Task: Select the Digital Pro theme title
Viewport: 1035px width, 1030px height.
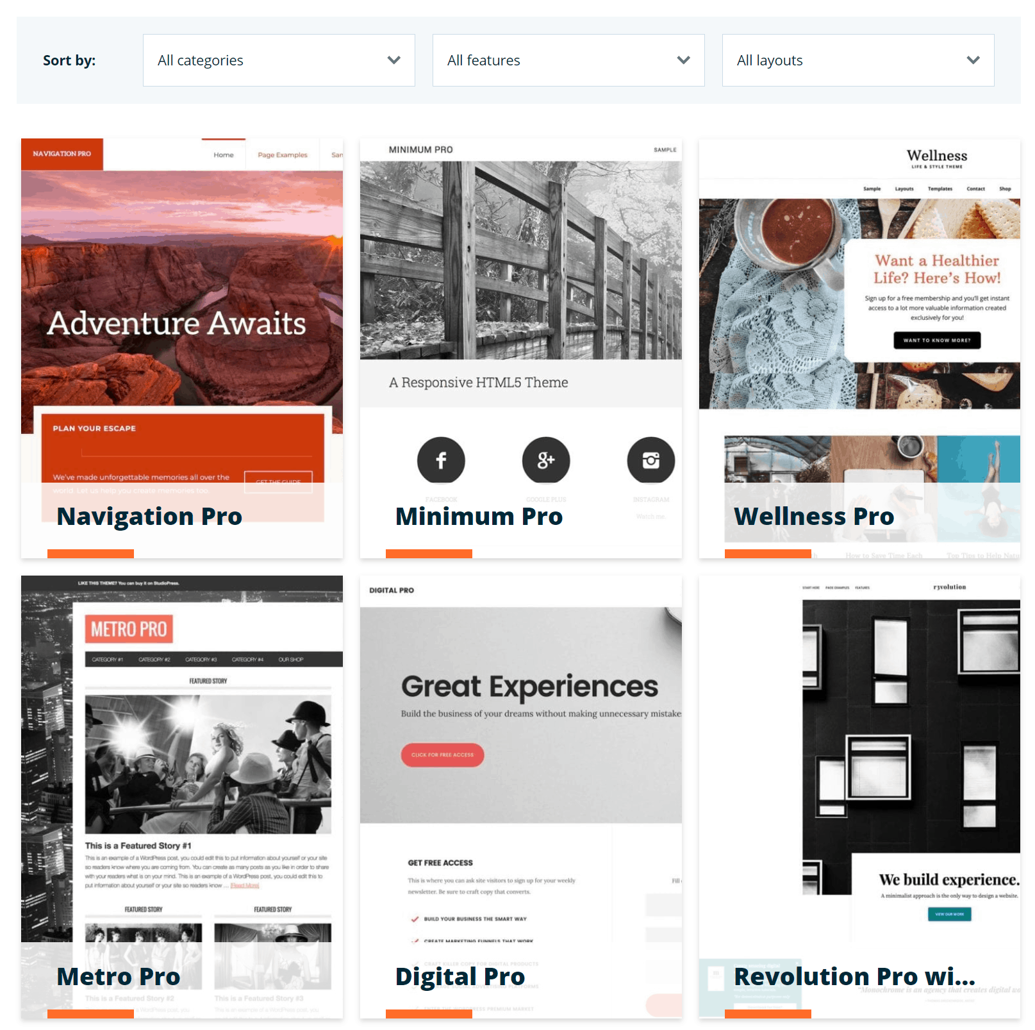Action: click(x=460, y=977)
